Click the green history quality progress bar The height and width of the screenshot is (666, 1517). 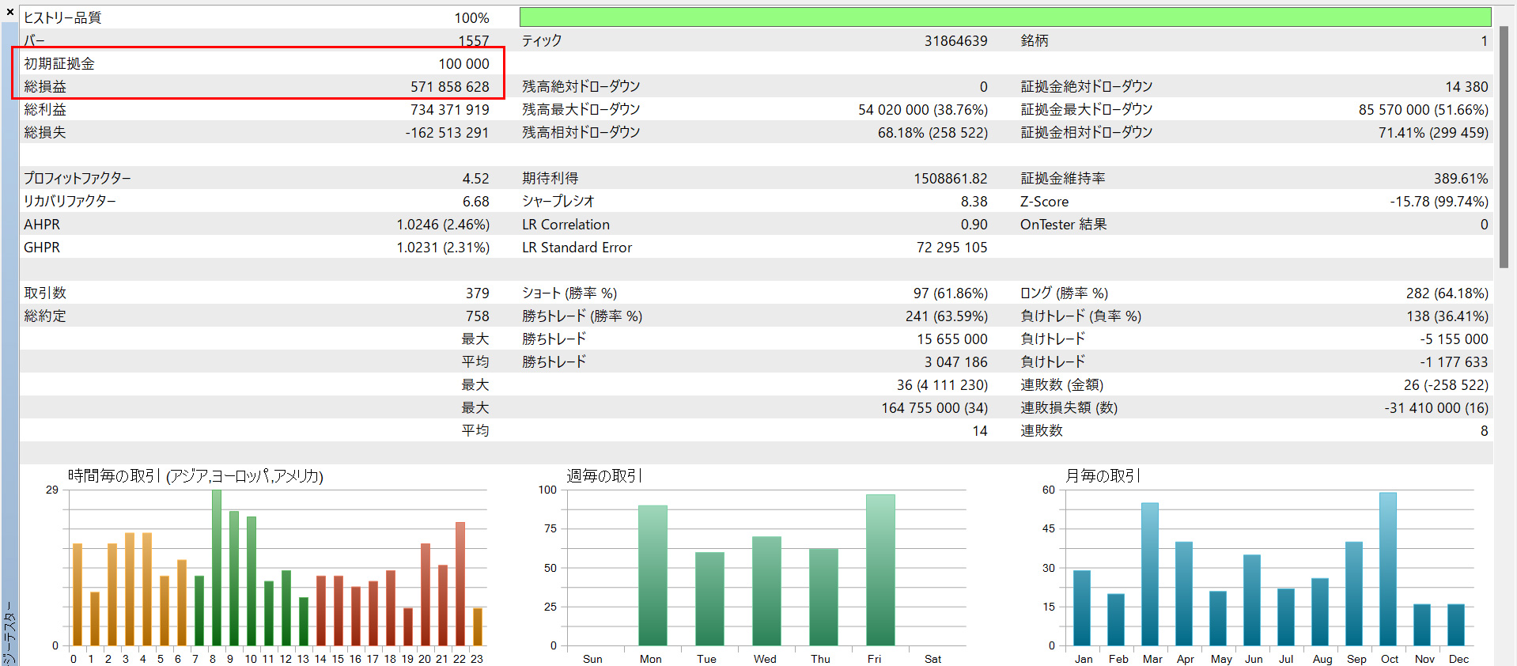click(1005, 17)
